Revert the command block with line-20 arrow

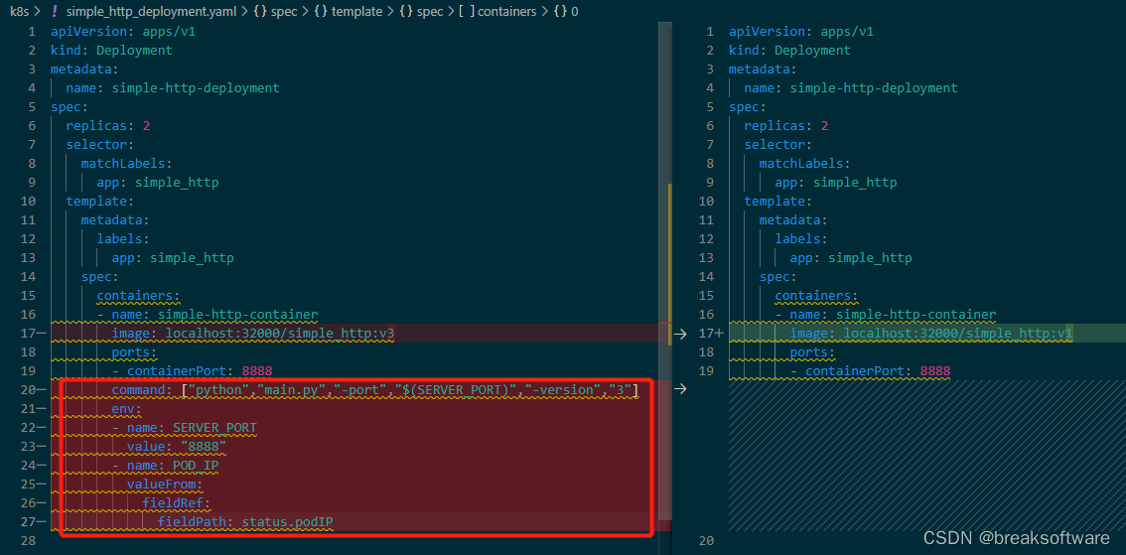pos(681,389)
